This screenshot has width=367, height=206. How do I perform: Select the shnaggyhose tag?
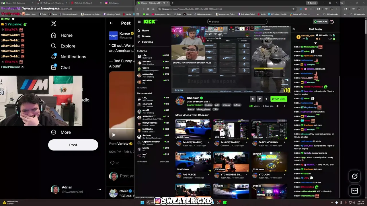pos(203,109)
